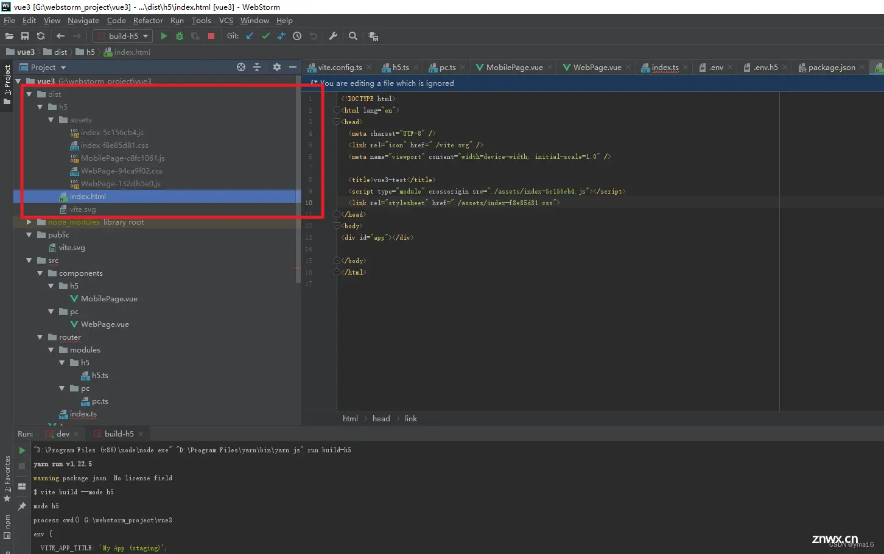Viewport: 884px width, 554px height.
Task: Close the WebPage.vue editor tab
Action: coord(629,67)
